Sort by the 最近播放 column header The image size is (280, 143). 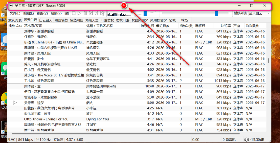pos(167,26)
